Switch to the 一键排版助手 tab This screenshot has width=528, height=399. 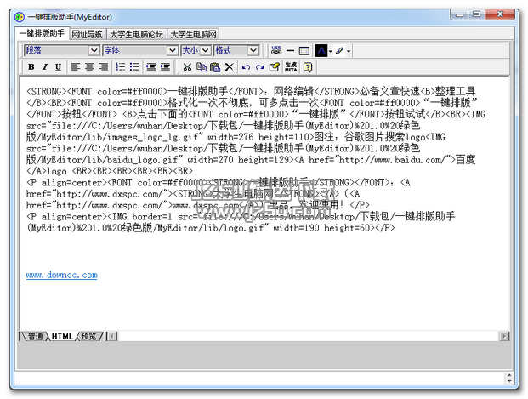click(43, 33)
